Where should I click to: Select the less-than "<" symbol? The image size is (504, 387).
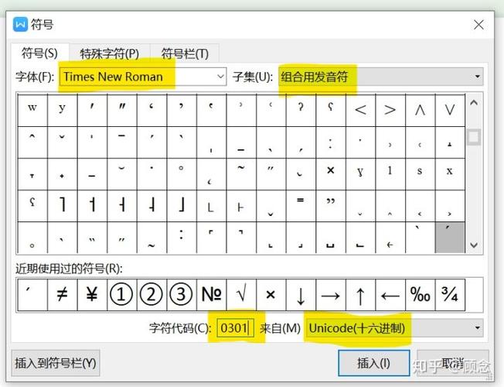(360, 110)
